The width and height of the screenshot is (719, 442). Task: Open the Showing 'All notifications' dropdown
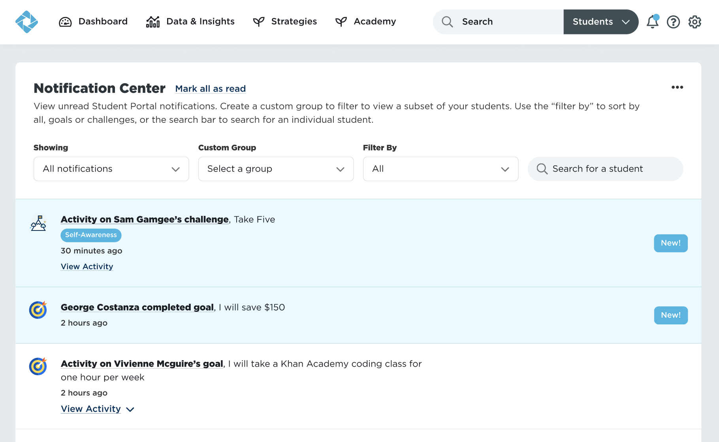pyautogui.click(x=111, y=169)
